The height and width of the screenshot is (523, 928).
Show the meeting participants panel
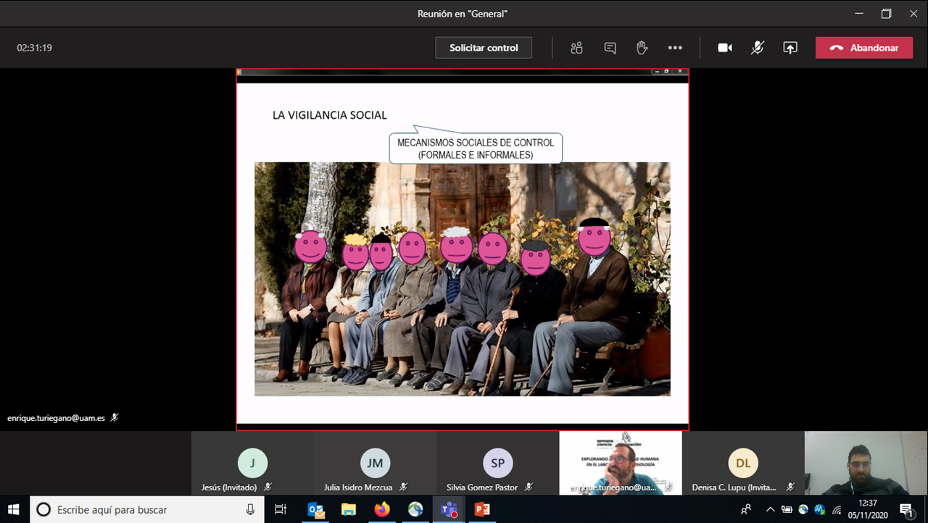pos(576,48)
